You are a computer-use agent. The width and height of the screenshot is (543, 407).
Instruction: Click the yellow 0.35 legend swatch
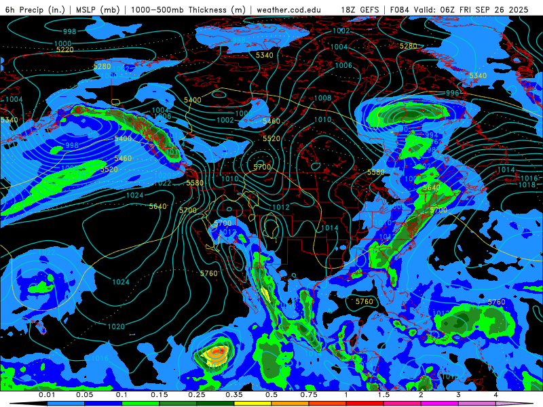coord(252,404)
